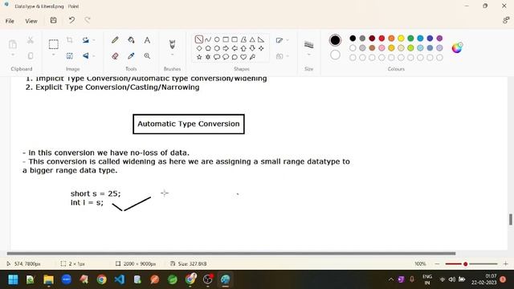Click the ENG IN language indicator
This screenshot has width=514, height=289.
pyautogui.click(x=427, y=279)
